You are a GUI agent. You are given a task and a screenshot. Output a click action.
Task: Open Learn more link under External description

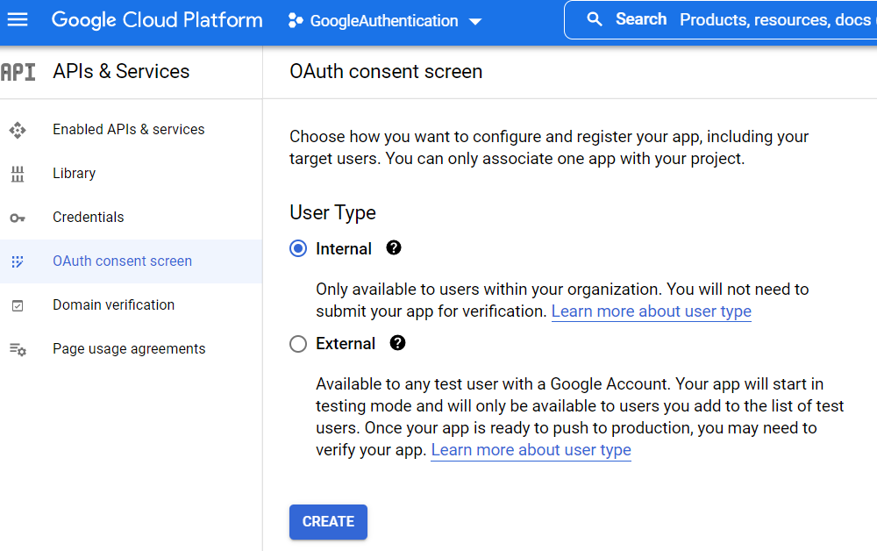[531, 450]
